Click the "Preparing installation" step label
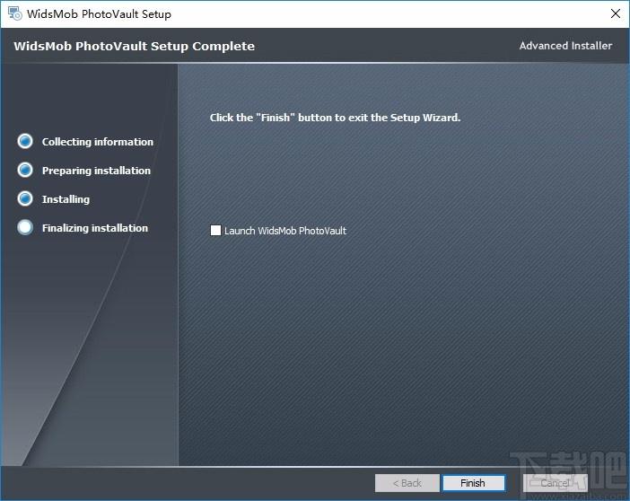This screenshot has height=501, width=630. (x=96, y=171)
